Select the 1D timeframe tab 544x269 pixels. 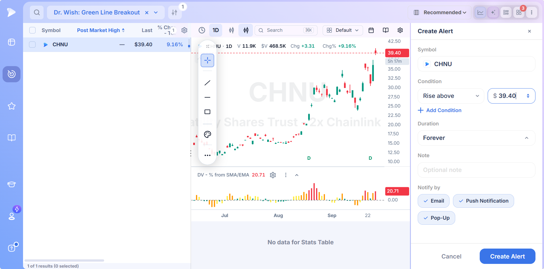pos(216,30)
